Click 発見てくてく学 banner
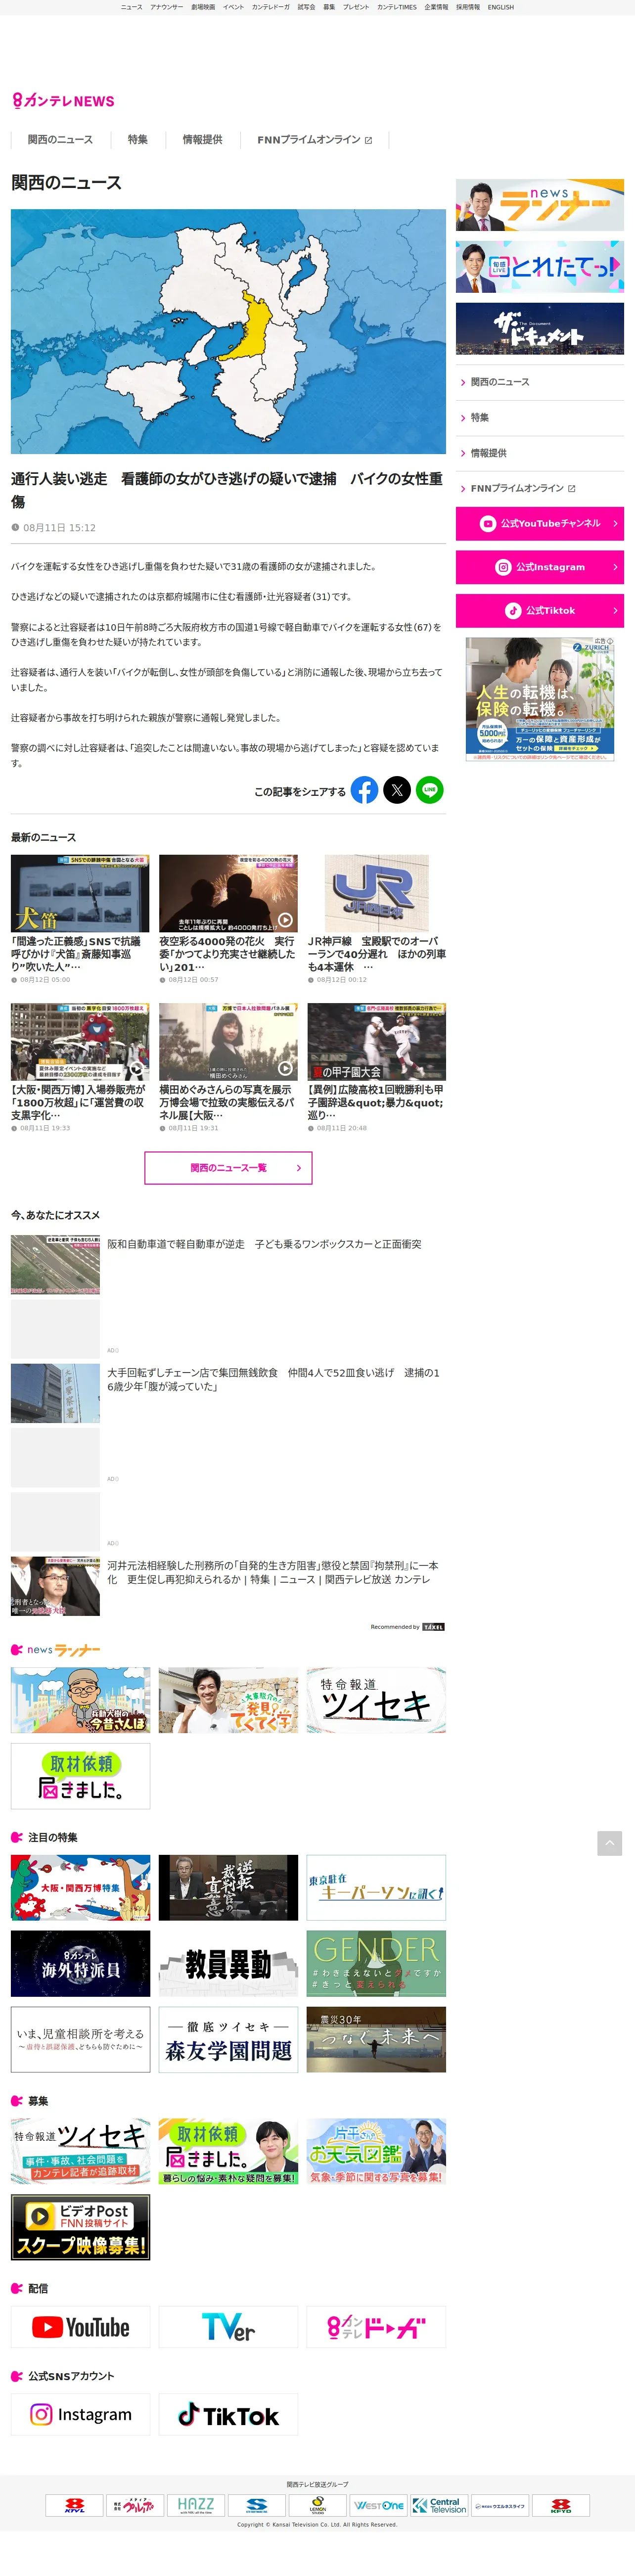Viewport: 635px width, 2576px height. coord(228,1700)
